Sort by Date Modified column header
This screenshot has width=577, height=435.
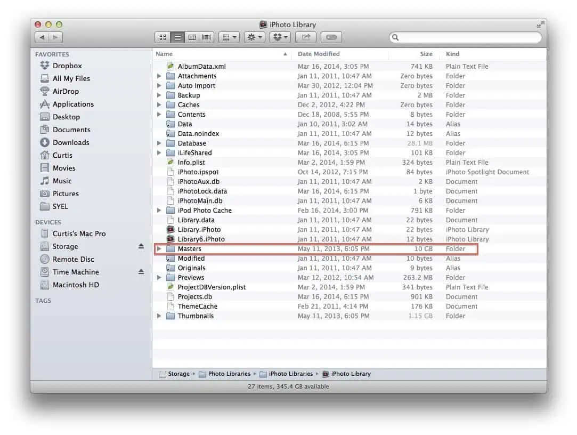coord(319,54)
